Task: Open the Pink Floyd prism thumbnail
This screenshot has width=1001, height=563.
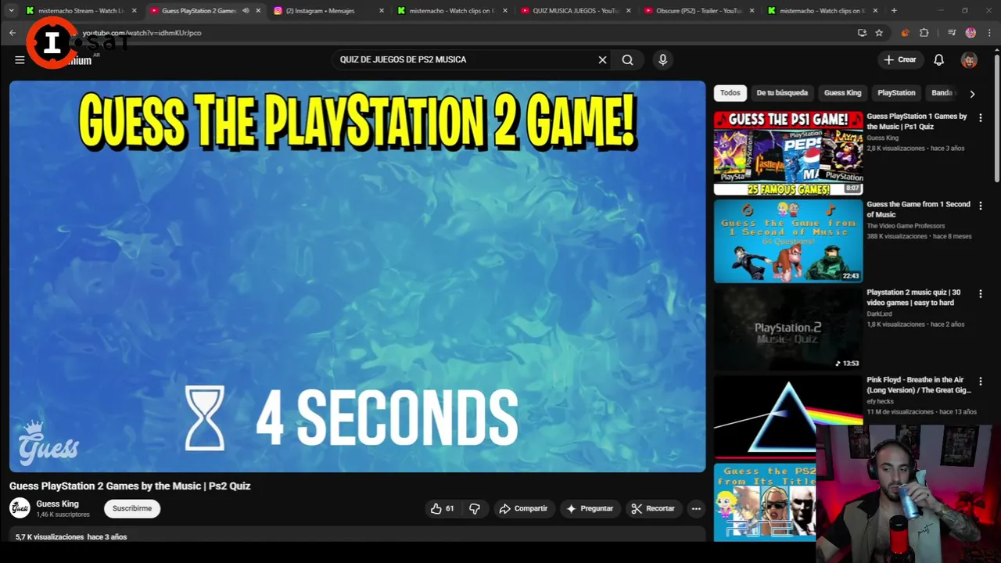Action: [788, 416]
